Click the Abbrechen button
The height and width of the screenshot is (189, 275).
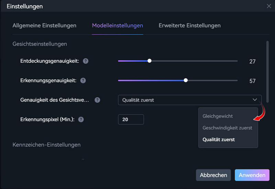213,175
